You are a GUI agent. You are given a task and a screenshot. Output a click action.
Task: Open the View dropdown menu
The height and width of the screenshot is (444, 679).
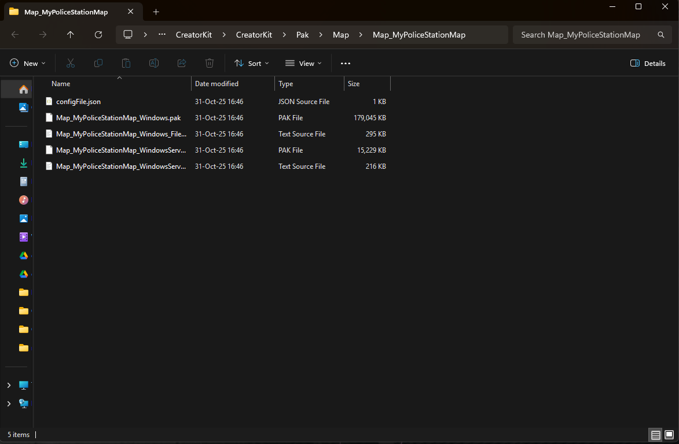tap(303, 63)
